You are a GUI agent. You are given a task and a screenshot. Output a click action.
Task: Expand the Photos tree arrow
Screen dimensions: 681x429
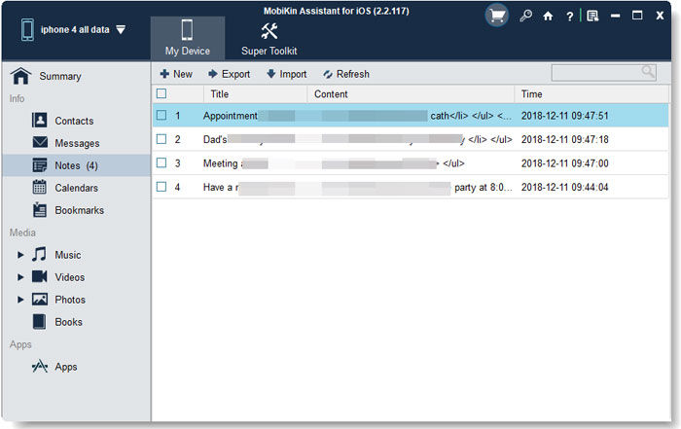pyautogui.click(x=20, y=300)
